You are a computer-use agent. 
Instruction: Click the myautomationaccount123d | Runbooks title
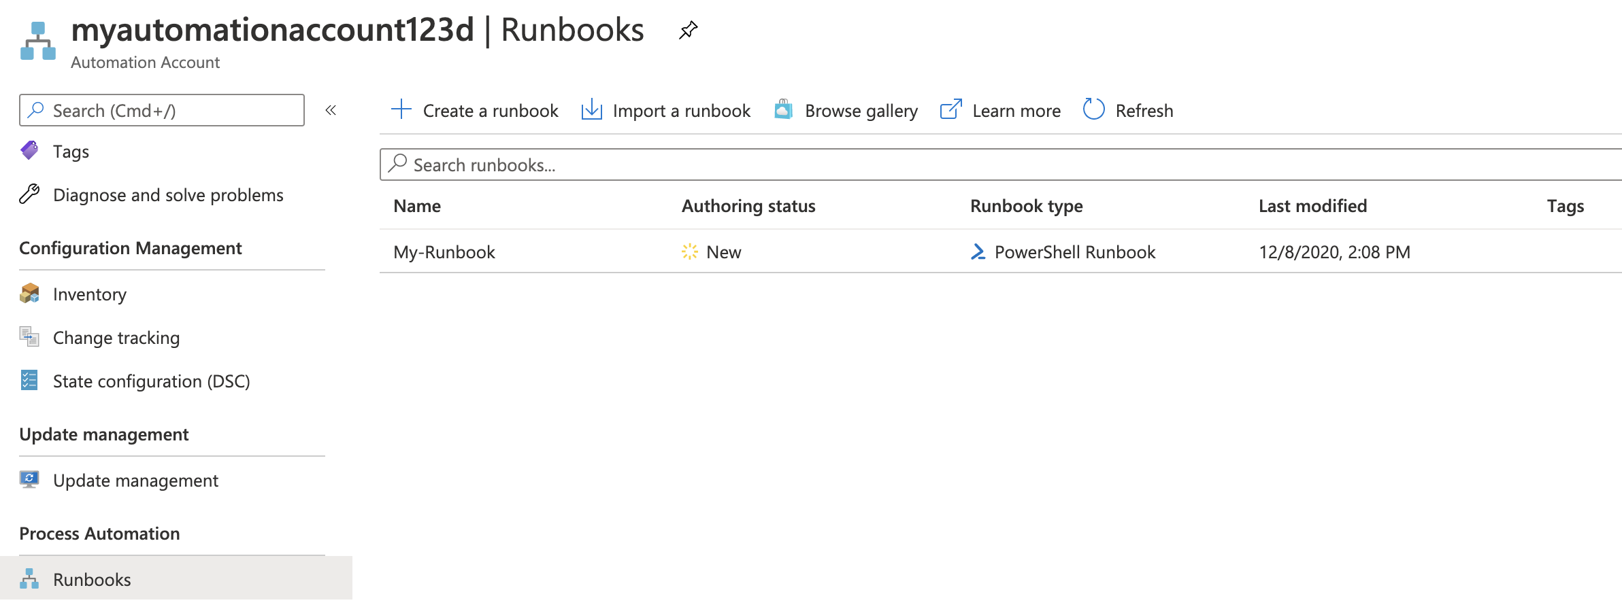[x=357, y=30]
